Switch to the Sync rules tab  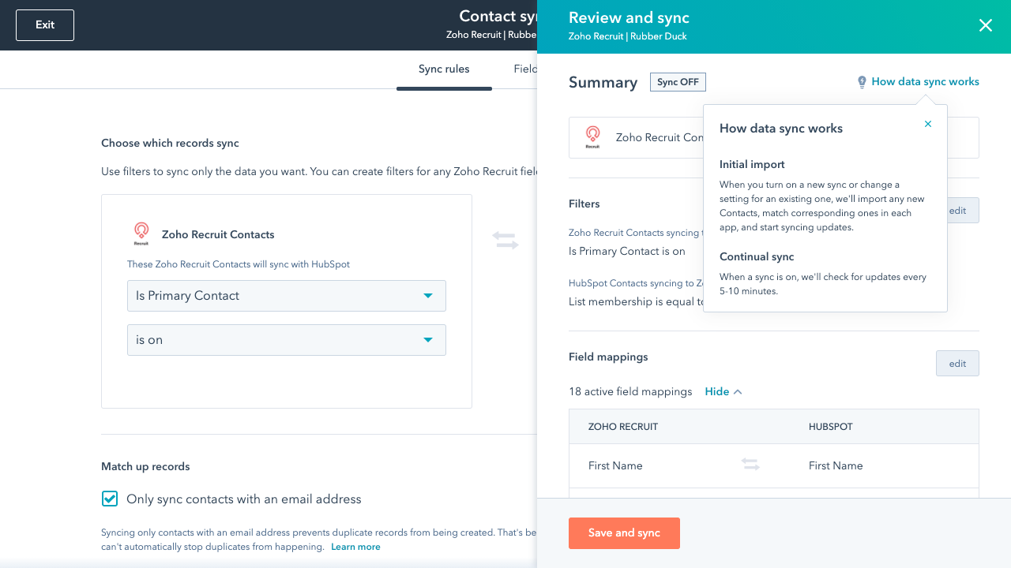[444, 69]
